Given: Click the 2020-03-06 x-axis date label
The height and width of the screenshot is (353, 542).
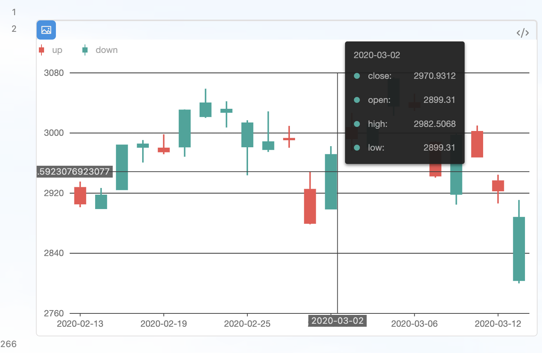Looking at the screenshot, I should tap(414, 324).
